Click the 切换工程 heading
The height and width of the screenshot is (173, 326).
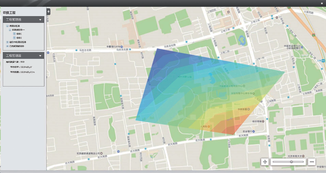click(x=9, y=13)
